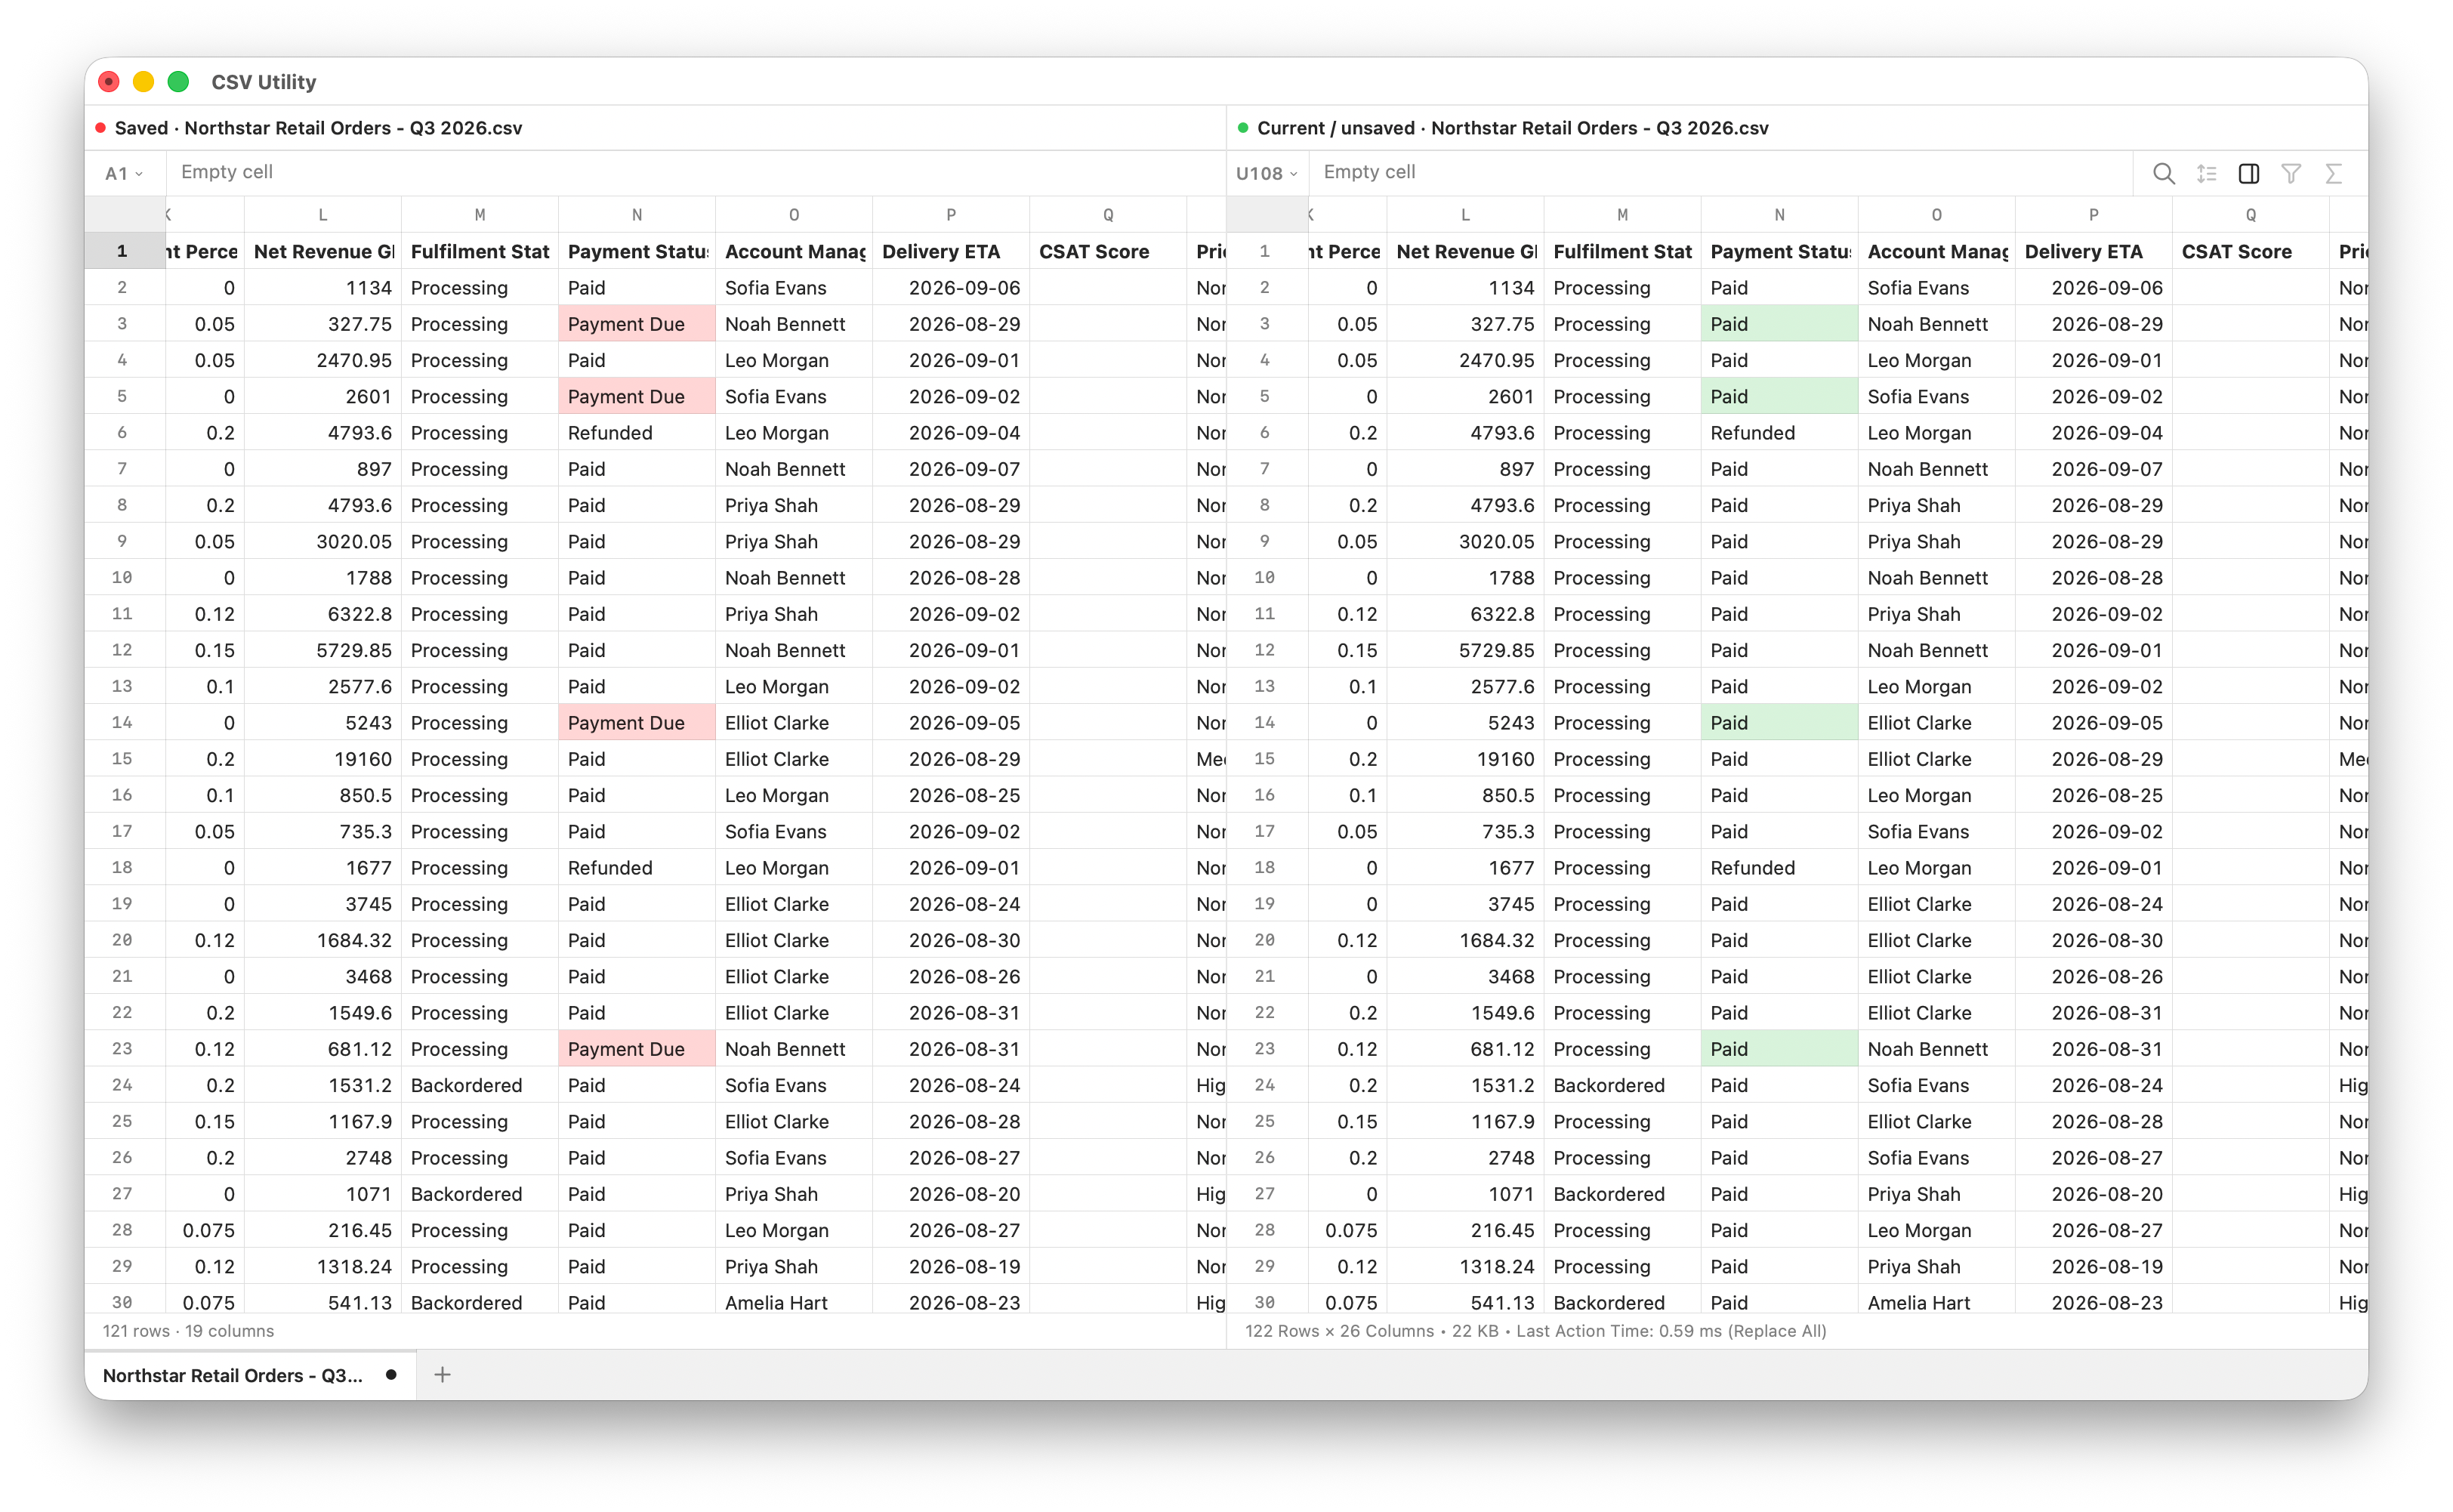Click Delivery ETA header in Current pane
The width and height of the screenshot is (2453, 1512).
tap(2093, 251)
